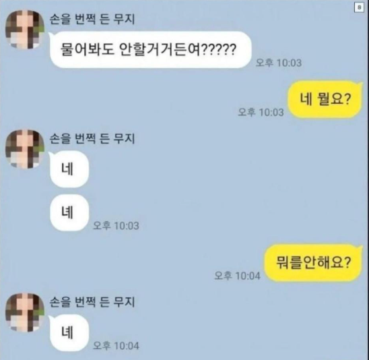Click timestamp beside '물어봐도 안할거거든여' message

279,63
